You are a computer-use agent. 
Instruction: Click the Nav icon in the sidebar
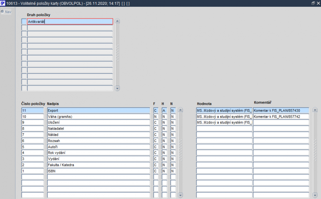point(2,12)
